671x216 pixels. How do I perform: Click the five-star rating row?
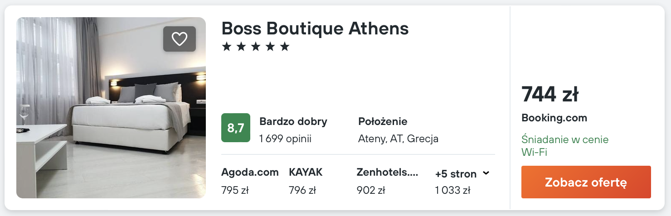(255, 47)
